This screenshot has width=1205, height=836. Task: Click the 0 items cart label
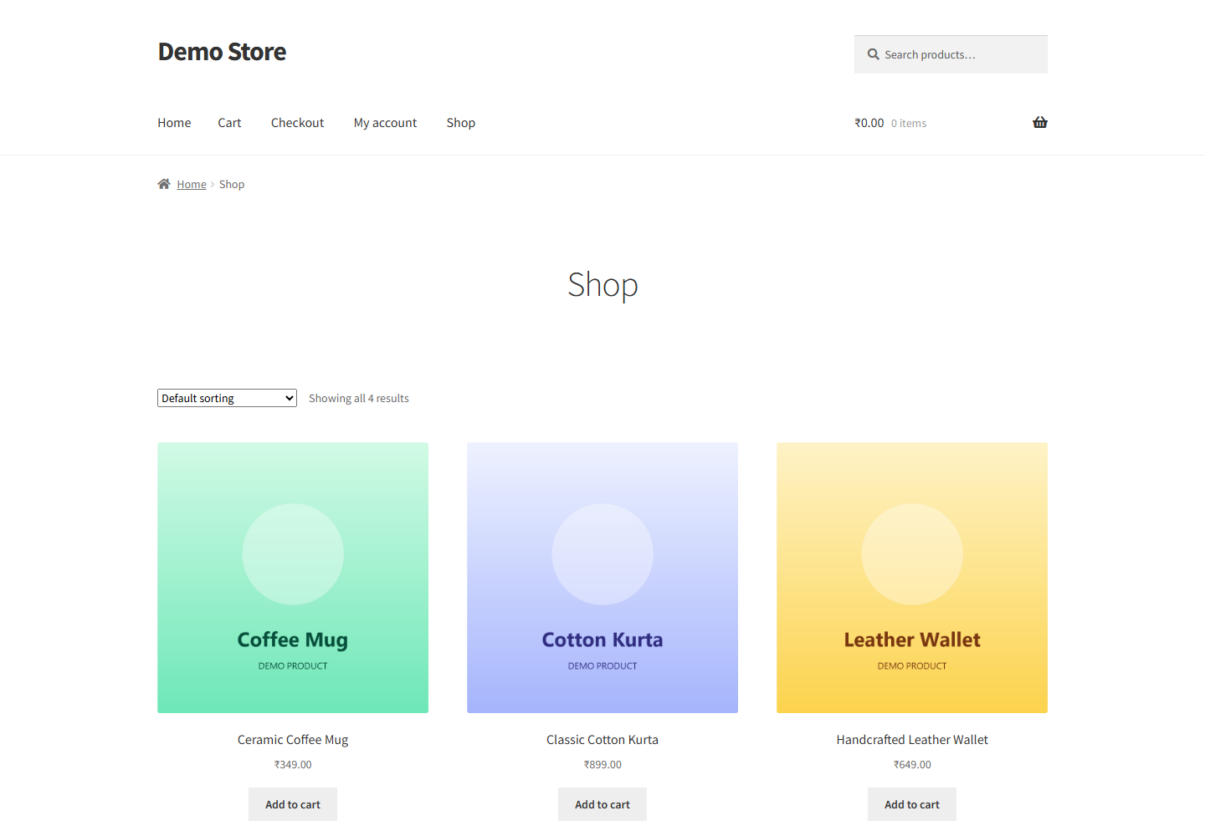909,124
